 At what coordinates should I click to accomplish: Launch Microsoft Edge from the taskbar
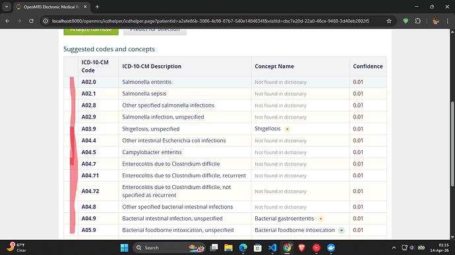243,248
